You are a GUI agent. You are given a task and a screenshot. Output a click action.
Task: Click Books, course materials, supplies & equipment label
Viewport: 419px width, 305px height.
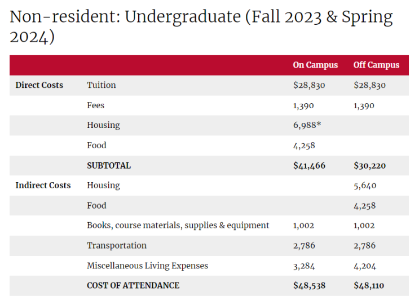178,226
